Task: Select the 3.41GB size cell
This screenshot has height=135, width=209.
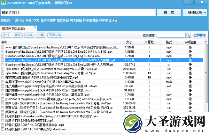Action: (x=129, y=77)
